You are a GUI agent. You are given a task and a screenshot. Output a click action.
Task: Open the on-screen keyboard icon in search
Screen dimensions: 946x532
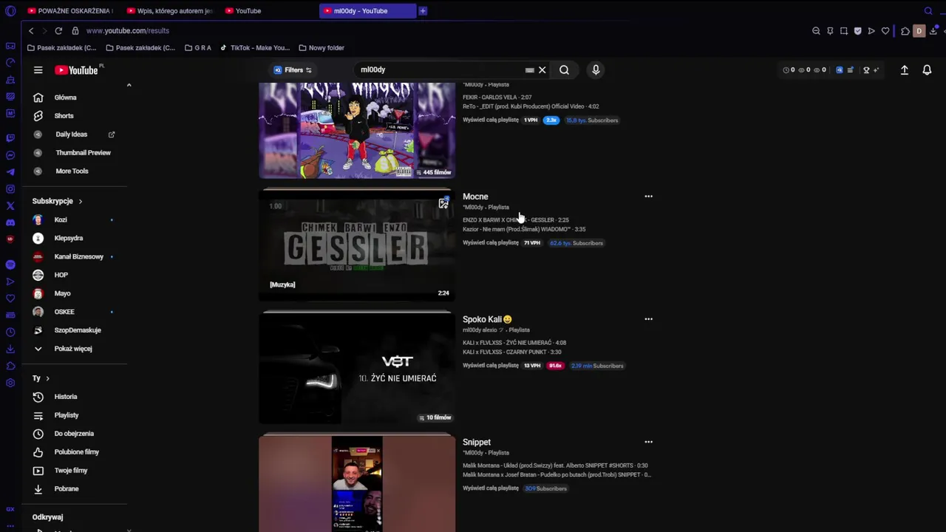pos(529,70)
